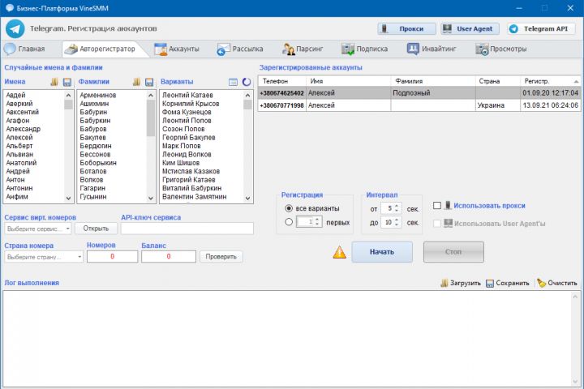584x389 pixels.
Task: Click the Номеров value field
Action: [x=113, y=256]
